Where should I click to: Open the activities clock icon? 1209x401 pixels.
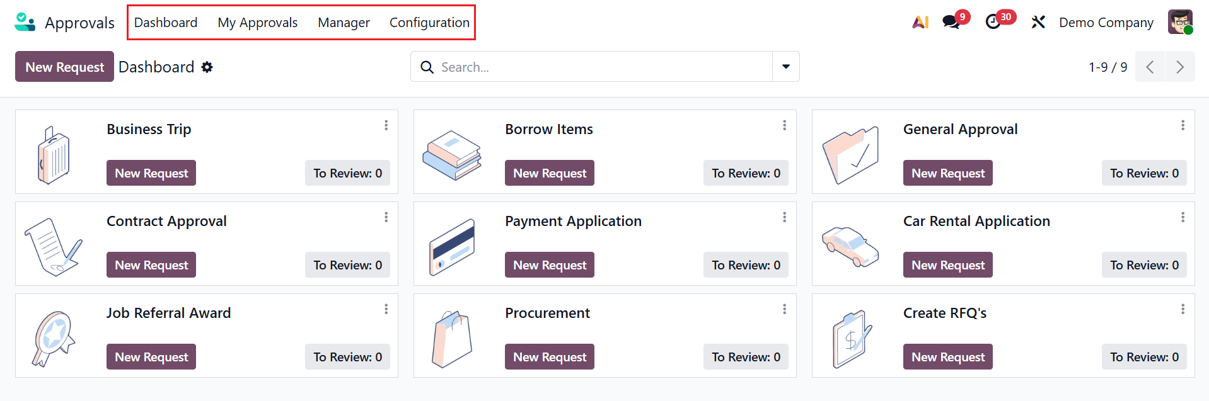993,22
